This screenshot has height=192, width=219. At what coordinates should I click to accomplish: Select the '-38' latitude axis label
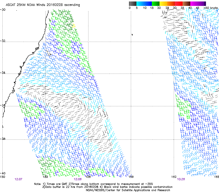pos(3,139)
